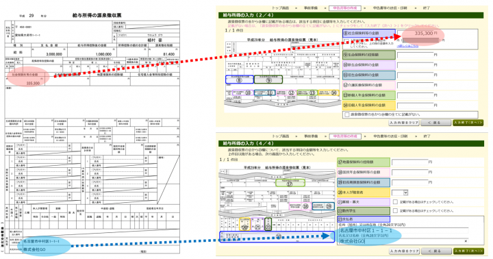Viewport: 493px width, 259px height.
Task: Select 申告書等の作成 step in the 2/4 screen
Action: [x=345, y=8]
